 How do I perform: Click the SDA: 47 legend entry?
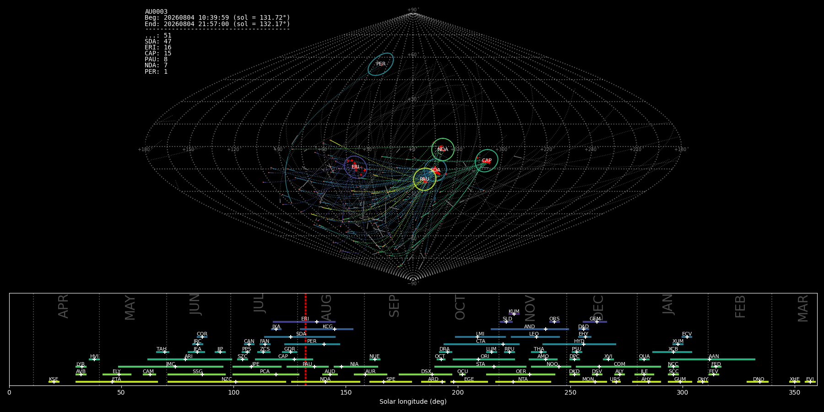click(x=158, y=42)
